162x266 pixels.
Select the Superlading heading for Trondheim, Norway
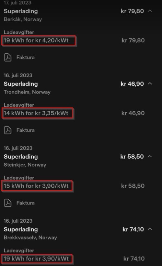tap(21, 84)
